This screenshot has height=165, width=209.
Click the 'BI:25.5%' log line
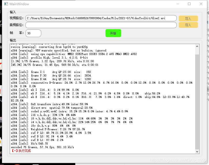click(x=17, y=101)
